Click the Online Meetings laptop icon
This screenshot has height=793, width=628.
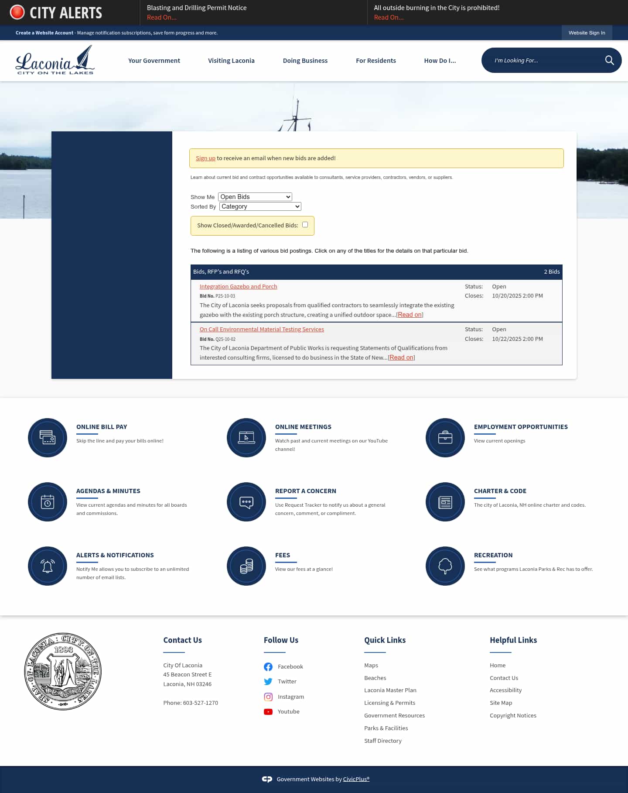tap(246, 438)
